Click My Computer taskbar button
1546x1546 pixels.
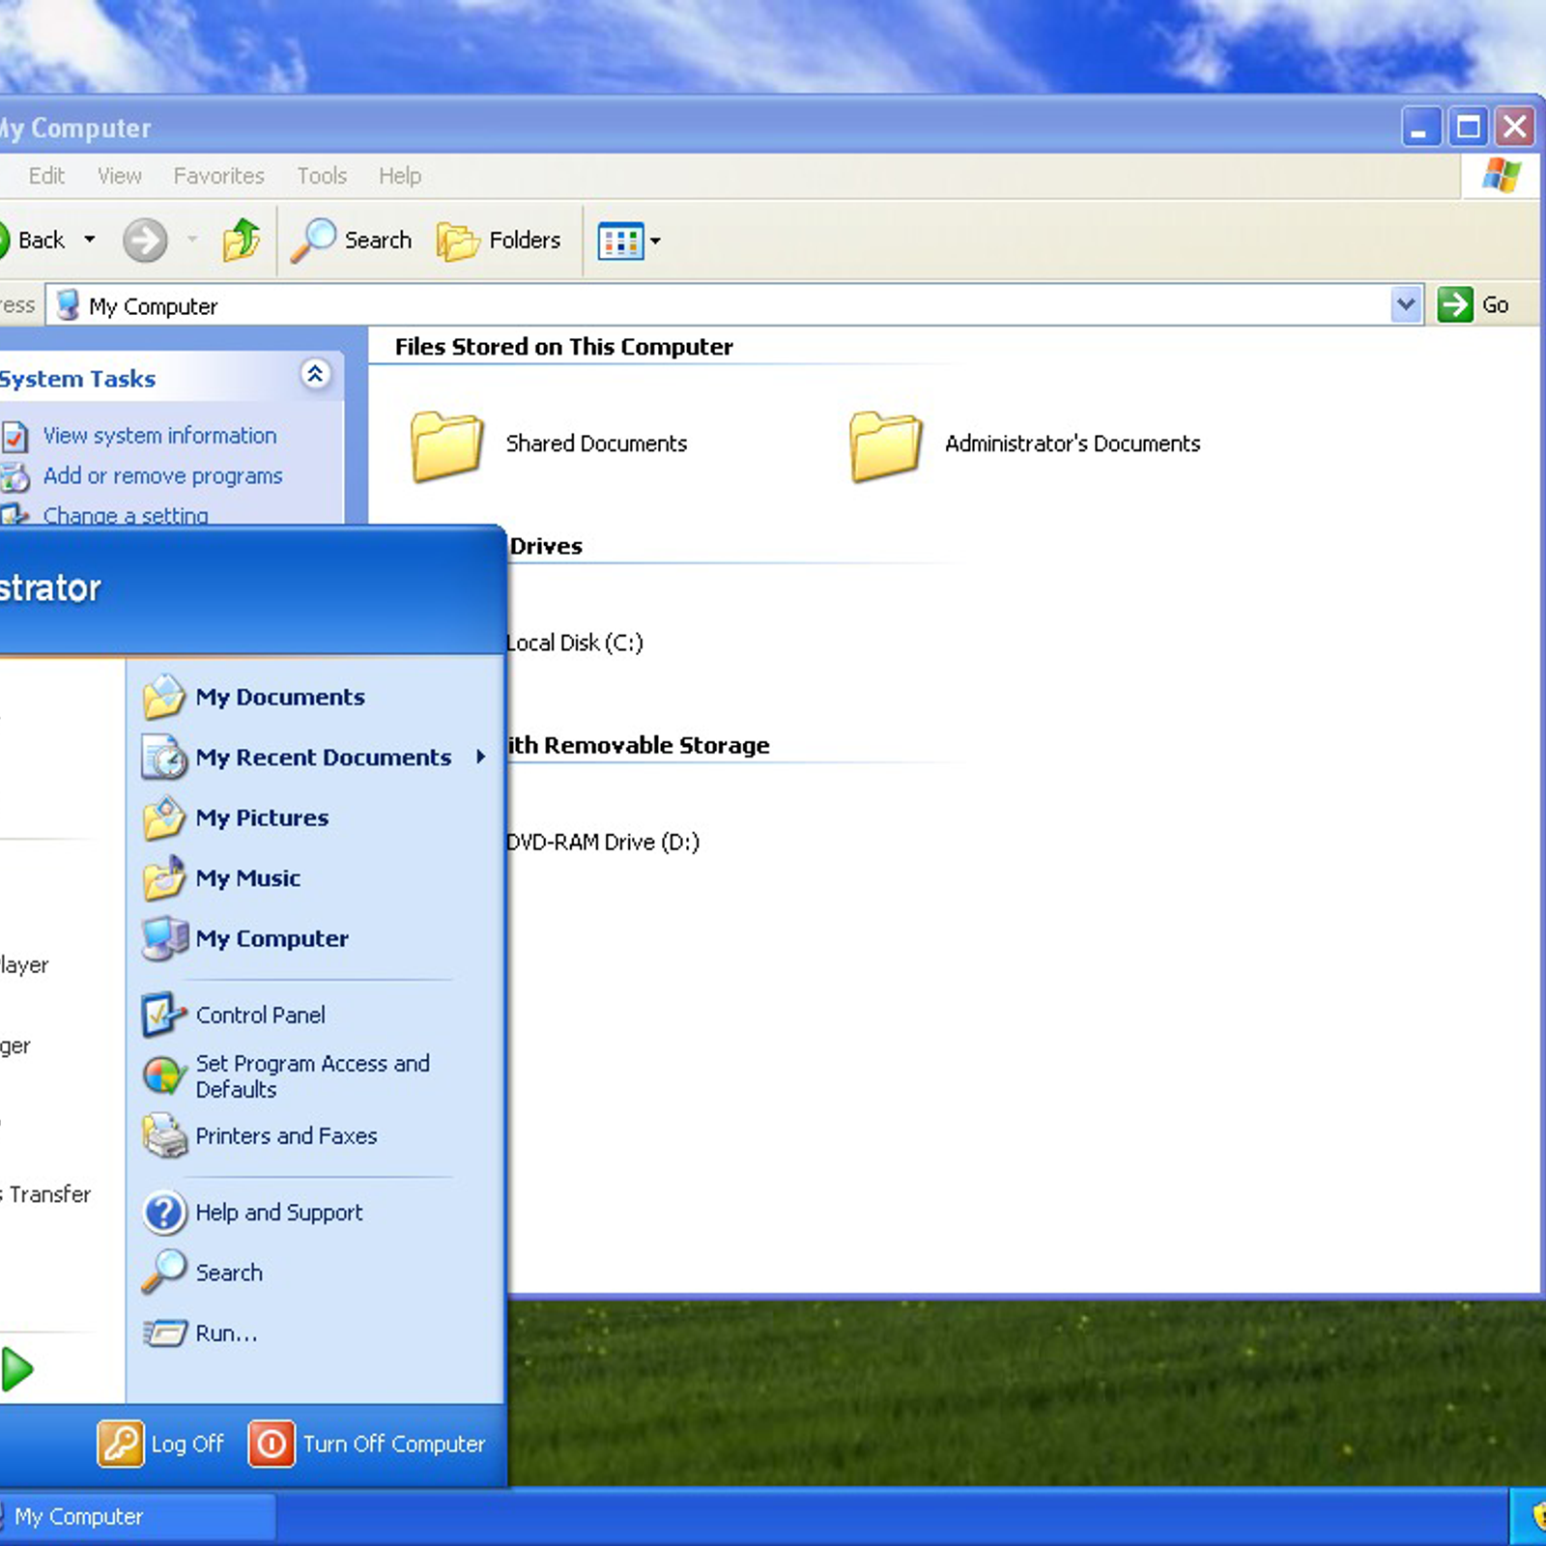(135, 1516)
